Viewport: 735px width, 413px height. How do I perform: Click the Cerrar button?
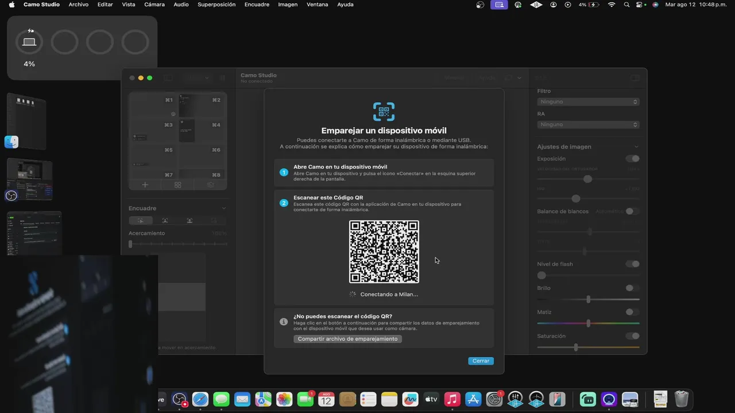pos(481,361)
